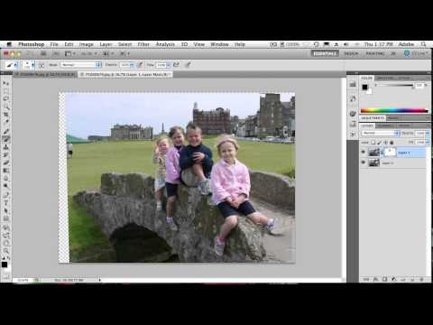Enable airbrush mode in options bar
The width and height of the screenshot is (433, 325).
pyautogui.click(x=177, y=64)
